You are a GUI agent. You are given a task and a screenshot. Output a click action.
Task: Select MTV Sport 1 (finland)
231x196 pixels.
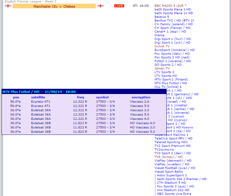pyautogui.click(x=171, y=79)
